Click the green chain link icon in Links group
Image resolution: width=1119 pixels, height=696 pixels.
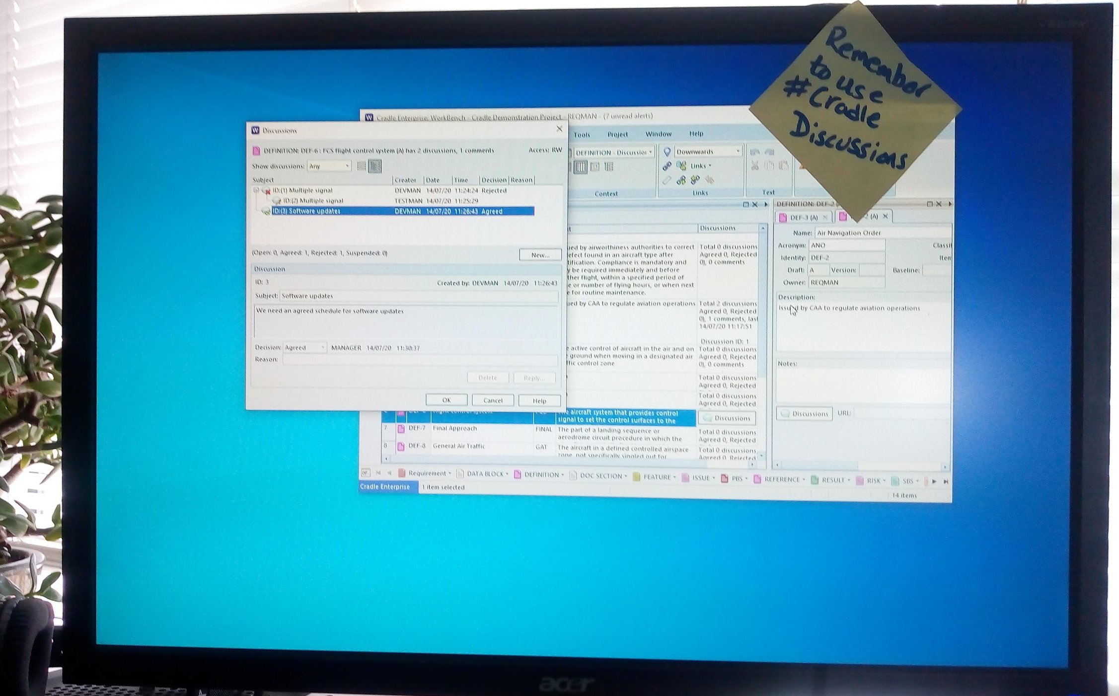click(695, 179)
